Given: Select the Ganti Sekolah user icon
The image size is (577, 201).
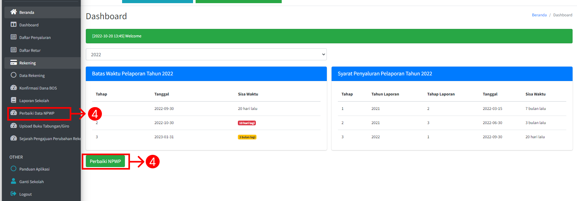Looking at the screenshot, I should [x=14, y=181].
